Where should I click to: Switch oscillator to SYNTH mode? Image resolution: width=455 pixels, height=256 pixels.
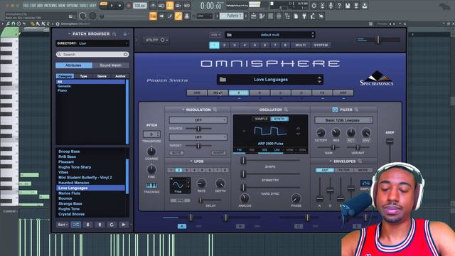pyautogui.click(x=279, y=119)
